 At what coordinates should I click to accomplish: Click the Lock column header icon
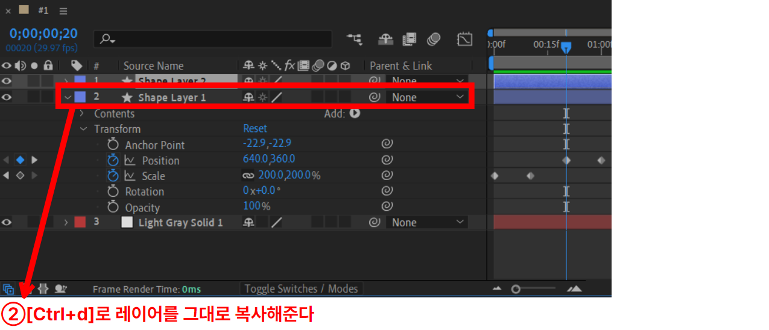[48, 65]
